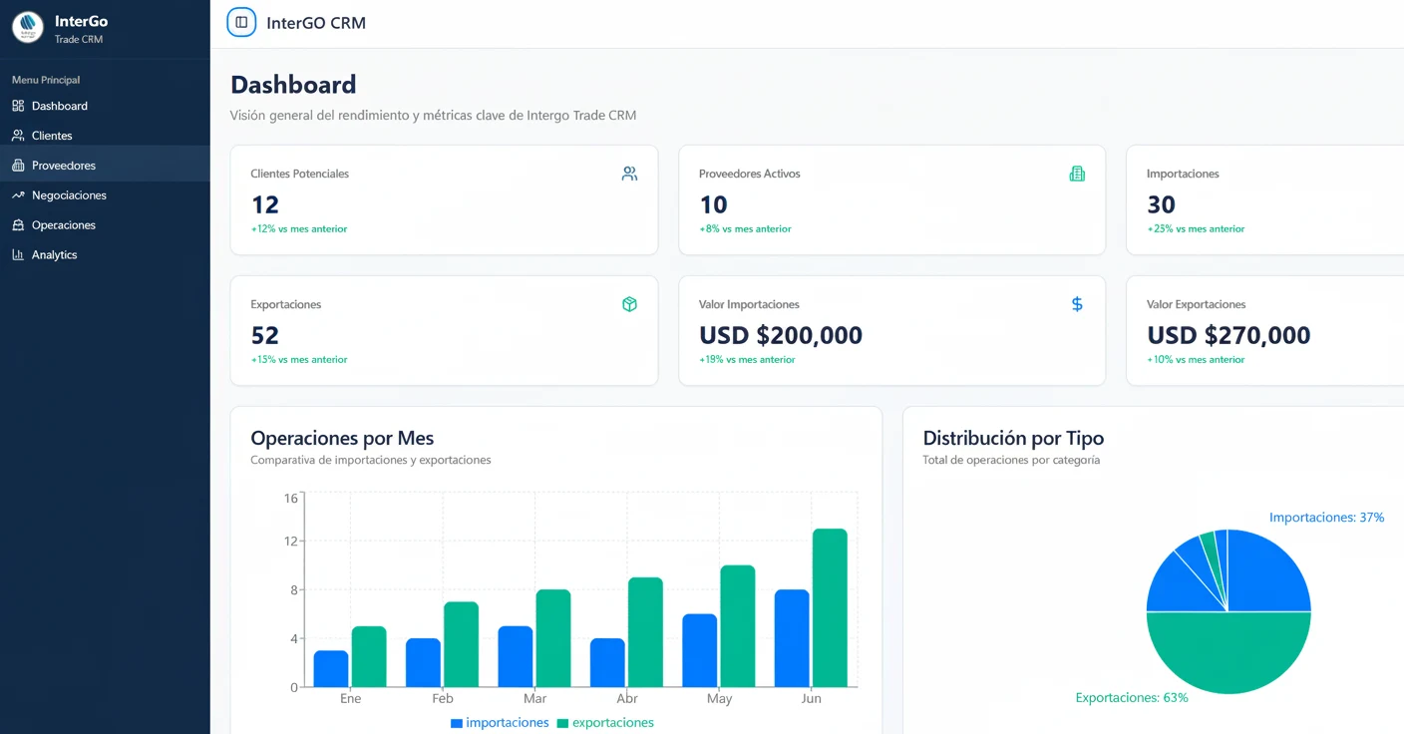The width and height of the screenshot is (1404, 734).
Task: Open Proveedores in the sidebar menu
Action: (x=105, y=166)
